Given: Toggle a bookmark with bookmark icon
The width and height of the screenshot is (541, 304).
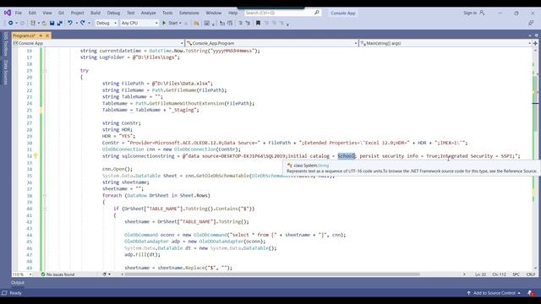Looking at the screenshot, I should pos(258,23).
